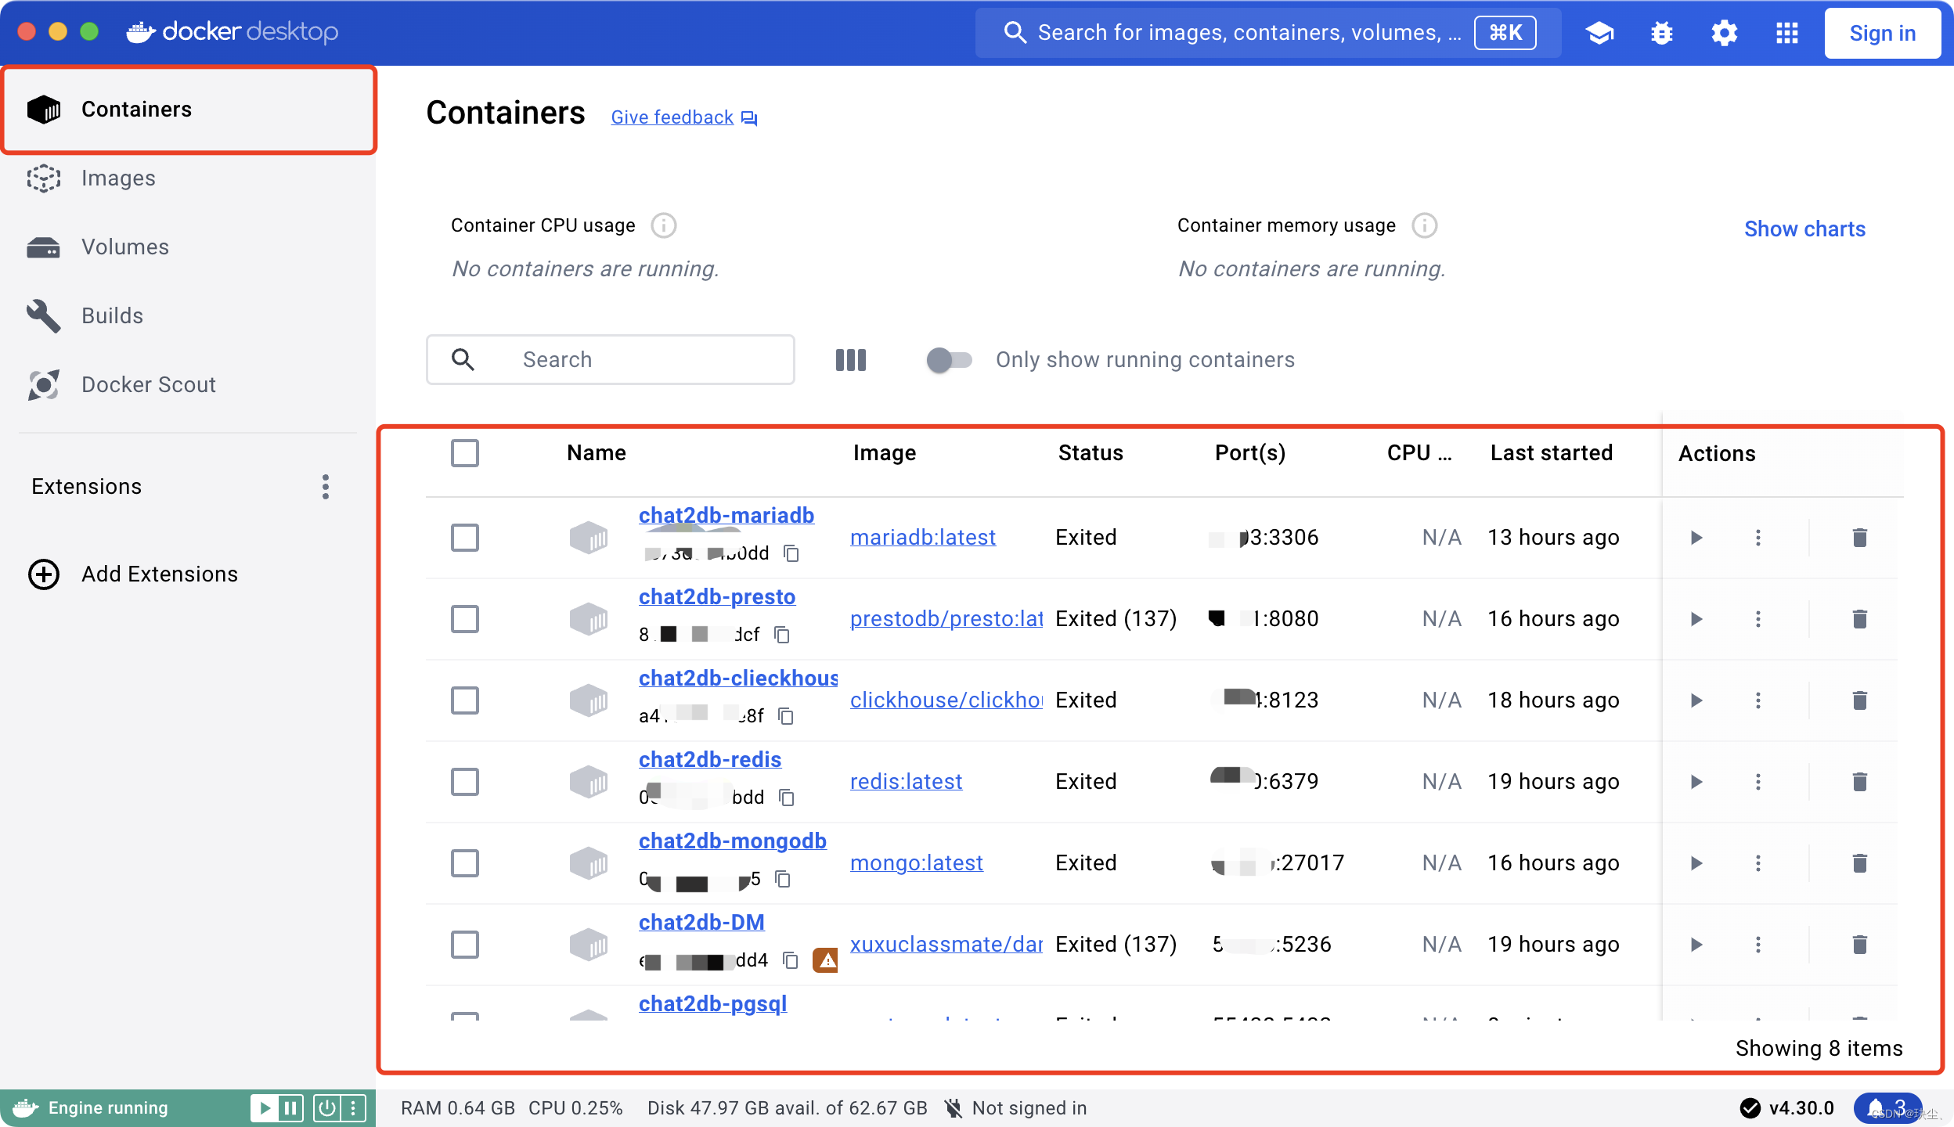Click the memory usage info icon
1954x1127 pixels.
pos(1425,225)
